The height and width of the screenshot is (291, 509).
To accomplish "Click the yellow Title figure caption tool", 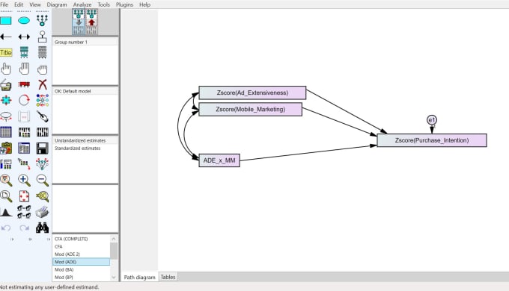I will pyautogui.click(x=6, y=53).
